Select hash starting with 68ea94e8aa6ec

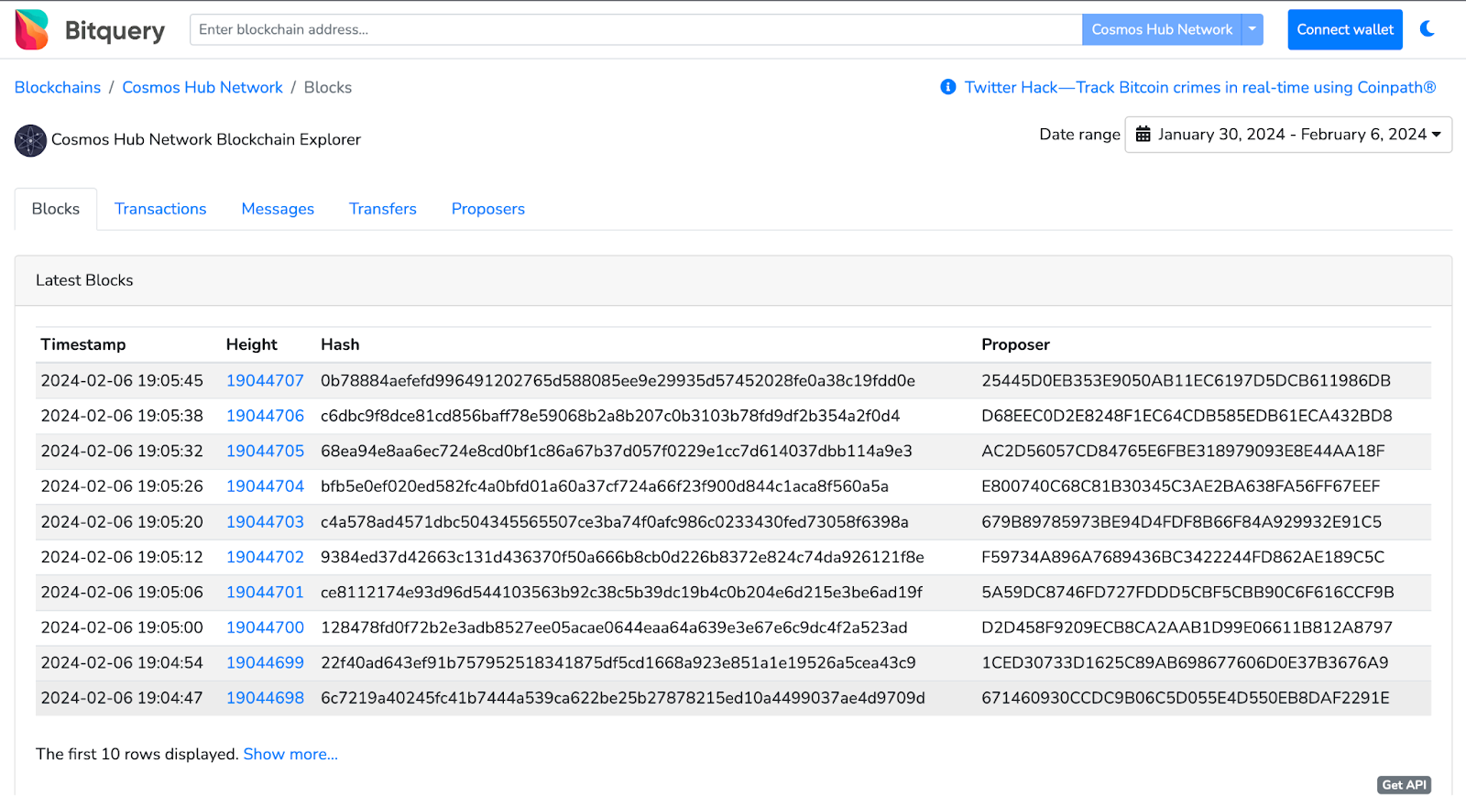tap(617, 451)
